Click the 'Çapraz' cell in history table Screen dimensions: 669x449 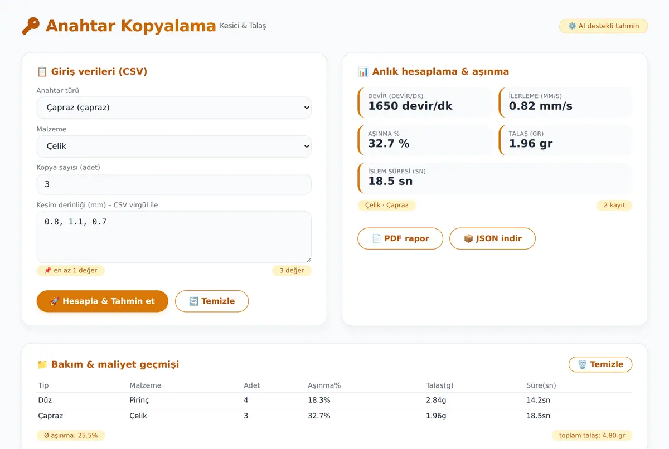click(51, 416)
